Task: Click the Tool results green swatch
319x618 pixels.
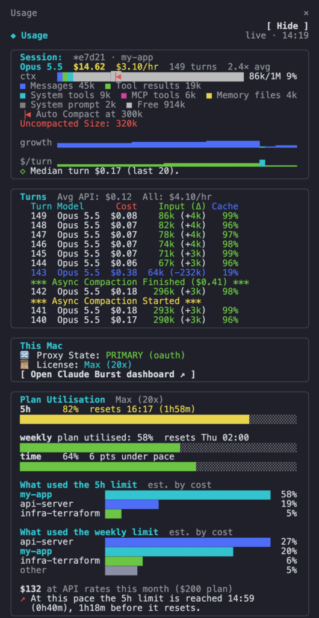Action: tap(108, 86)
